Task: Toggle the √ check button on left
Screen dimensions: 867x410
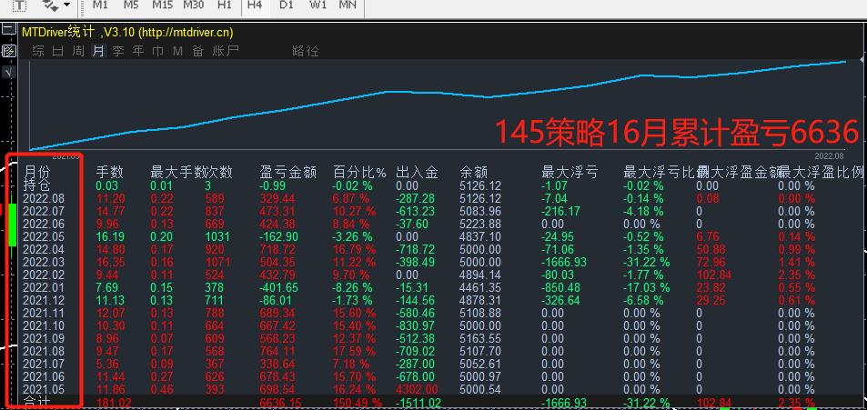Action: click(9, 72)
